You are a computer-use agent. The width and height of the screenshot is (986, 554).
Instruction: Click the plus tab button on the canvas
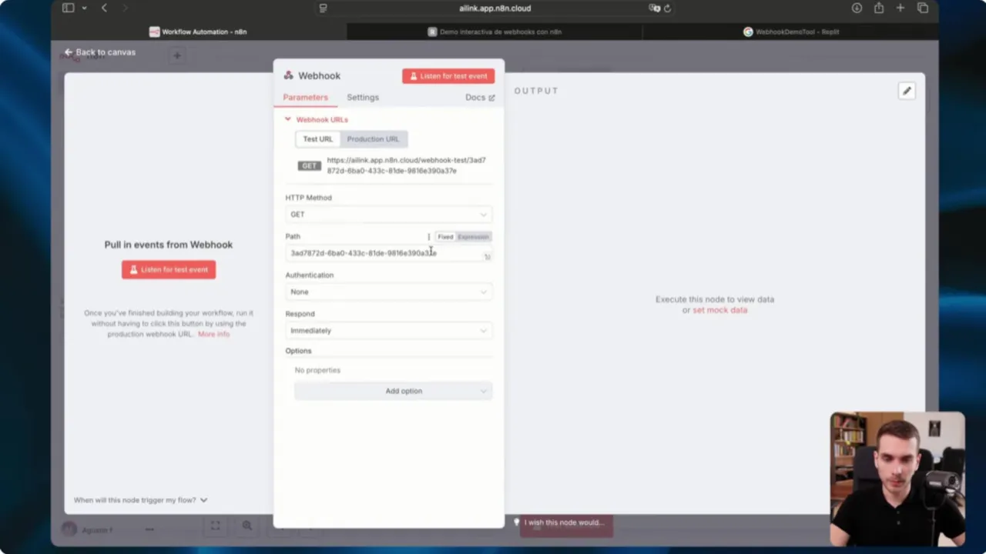pos(177,55)
